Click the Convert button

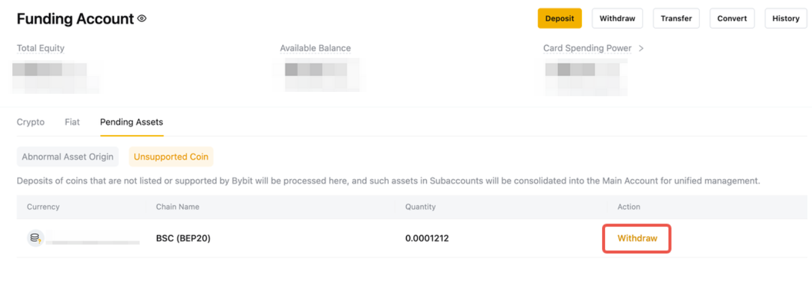click(732, 18)
